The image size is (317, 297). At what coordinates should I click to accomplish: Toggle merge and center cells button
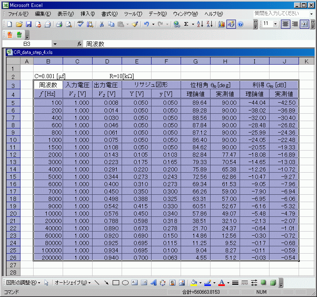pyautogui.click(x=304, y=24)
